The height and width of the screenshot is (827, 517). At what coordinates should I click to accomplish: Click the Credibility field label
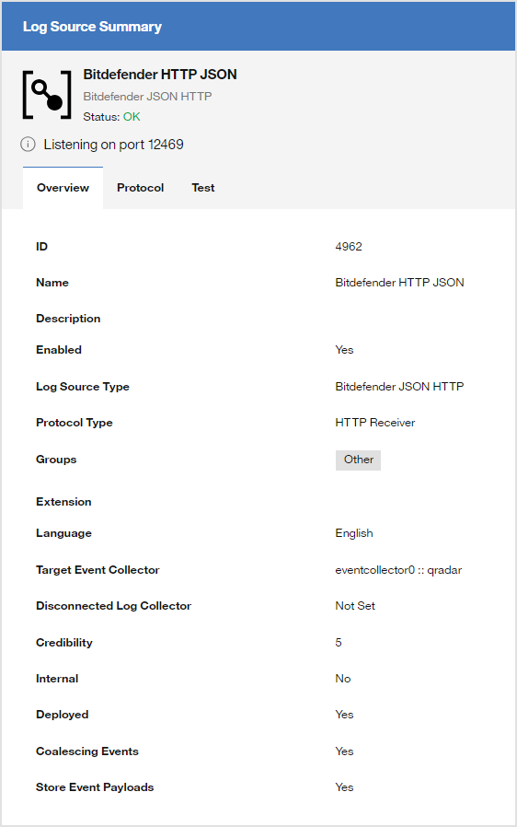pos(64,643)
